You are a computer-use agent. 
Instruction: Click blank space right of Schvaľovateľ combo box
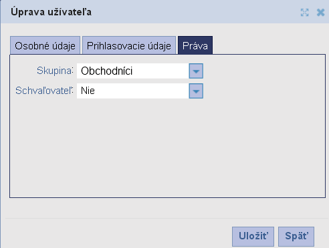tap(263, 91)
